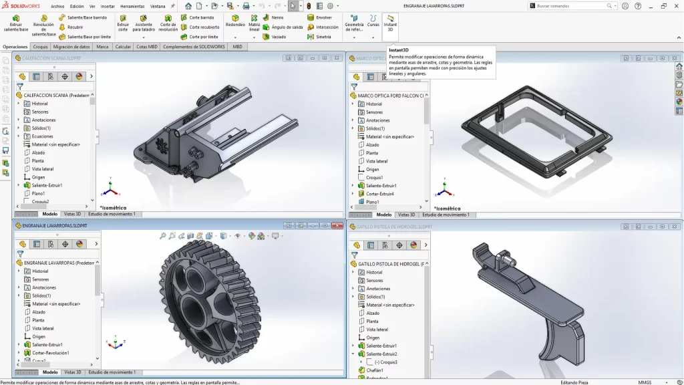Open Vistas 3D tab in ENGRANAJE window
684x385 pixels.
click(72, 372)
